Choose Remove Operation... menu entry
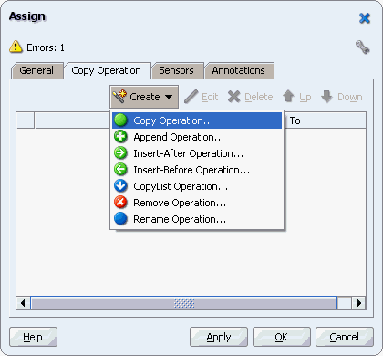The height and width of the screenshot is (356, 383). coord(197,203)
